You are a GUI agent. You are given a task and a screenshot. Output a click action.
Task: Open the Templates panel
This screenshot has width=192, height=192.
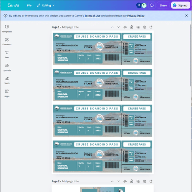click(x=7, y=29)
